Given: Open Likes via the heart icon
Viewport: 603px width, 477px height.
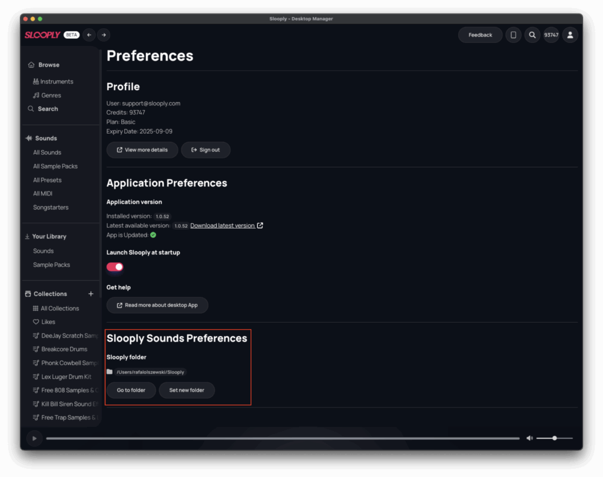Looking at the screenshot, I should 36,322.
